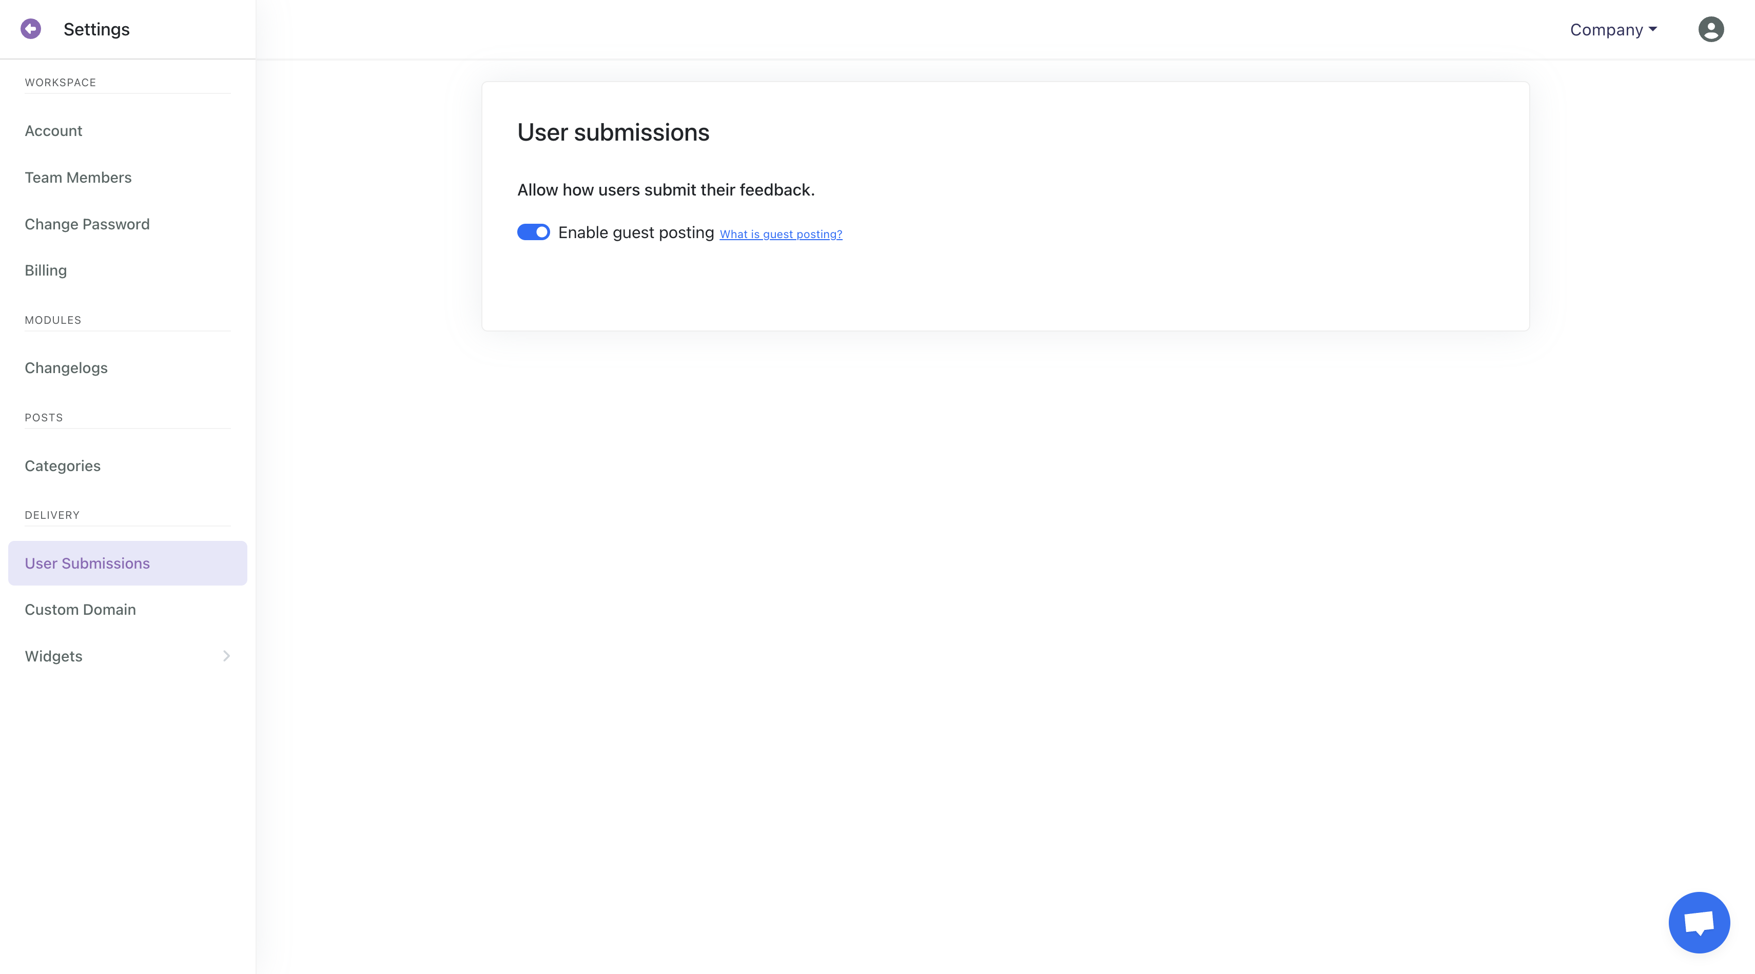
Task: Open the chat support bubble icon
Action: pos(1699,922)
